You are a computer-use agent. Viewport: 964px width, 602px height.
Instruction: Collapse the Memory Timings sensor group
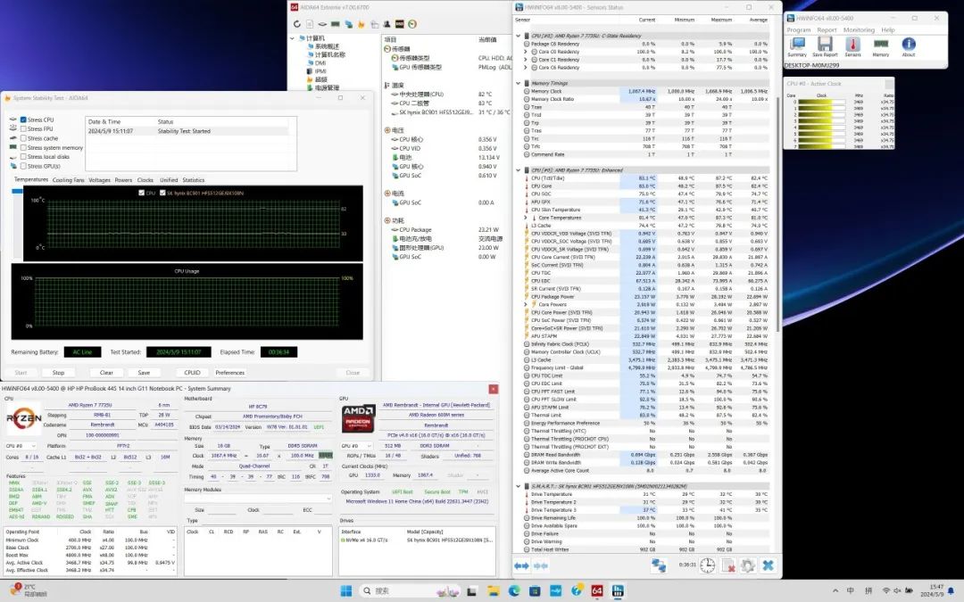[519, 83]
